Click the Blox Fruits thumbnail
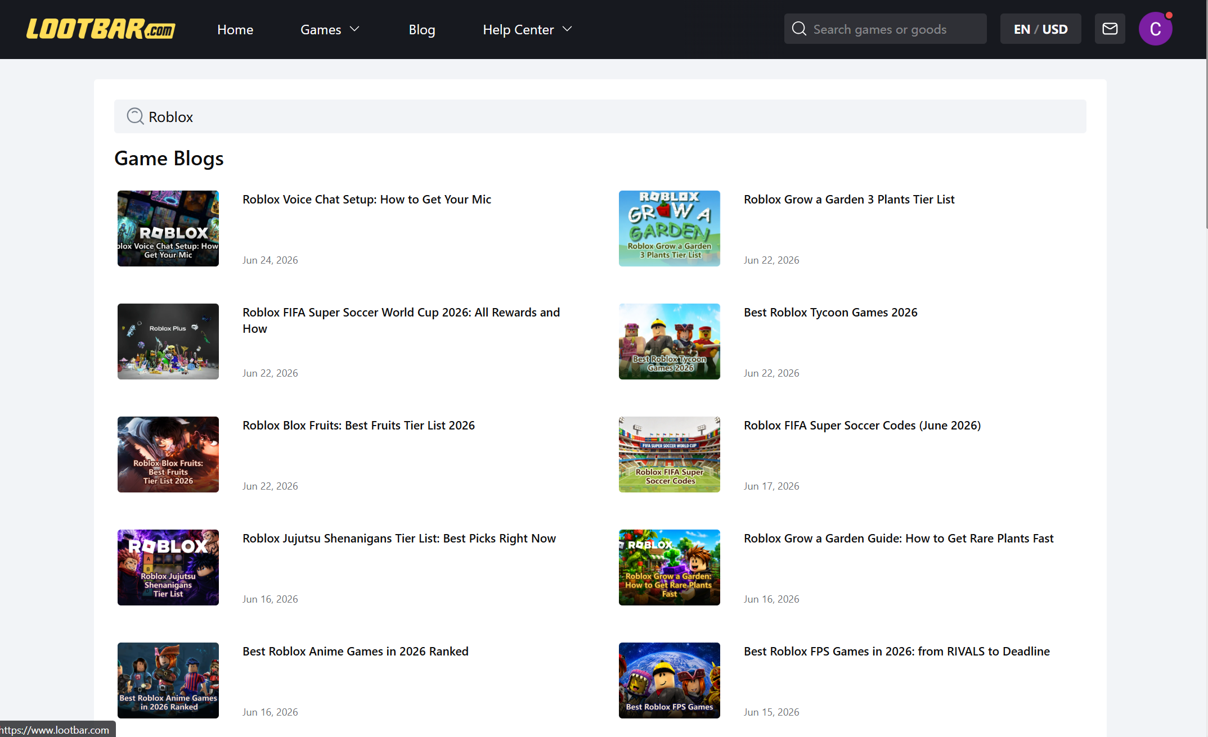 click(x=168, y=454)
